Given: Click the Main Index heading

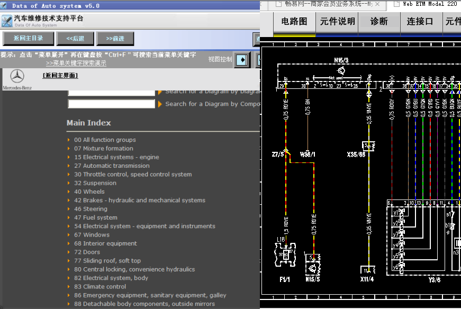Looking at the screenshot, I should pos(89,123).
